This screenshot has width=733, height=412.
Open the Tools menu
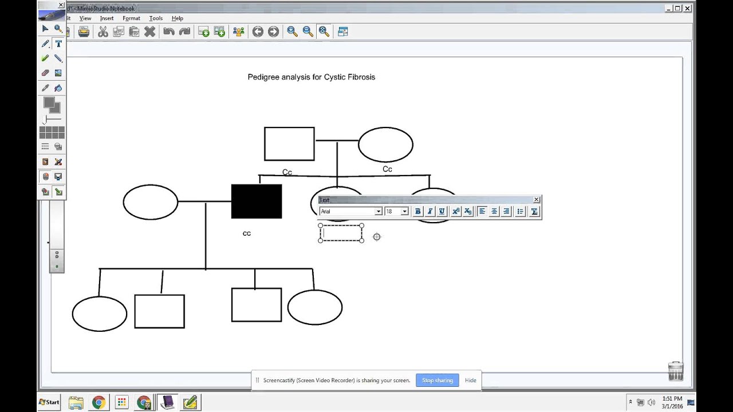pyautogui.click(x=156, y=18)
